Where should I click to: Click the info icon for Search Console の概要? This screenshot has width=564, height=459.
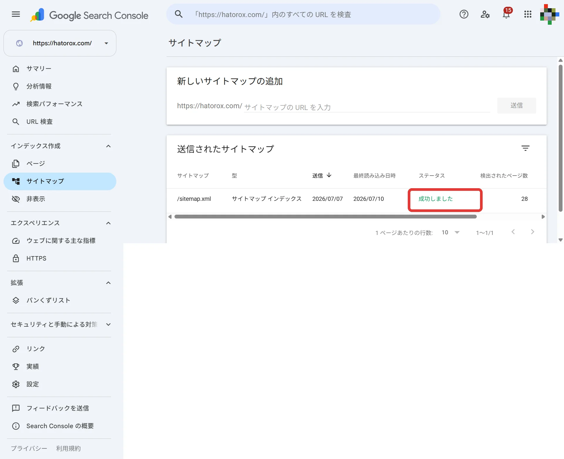coord(16,426)
